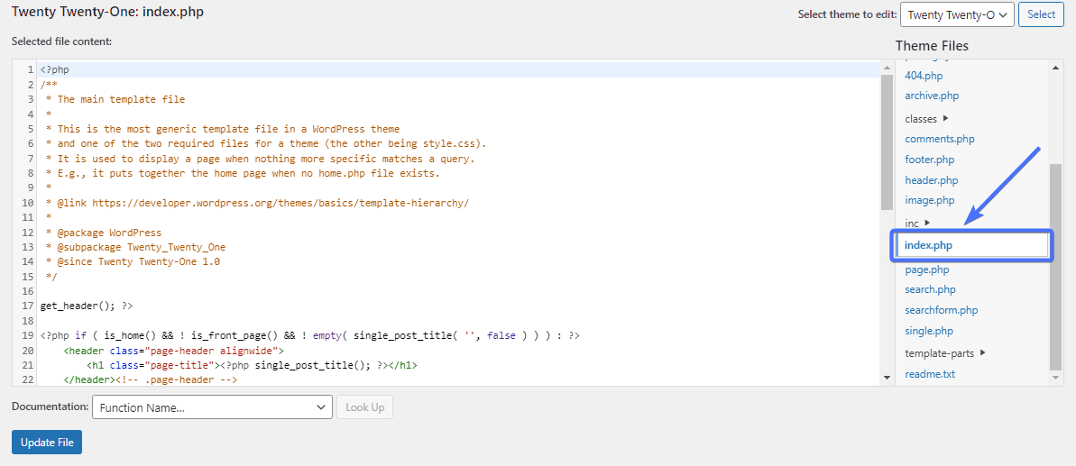Open 404.php in Theme Files

(924, 76)
